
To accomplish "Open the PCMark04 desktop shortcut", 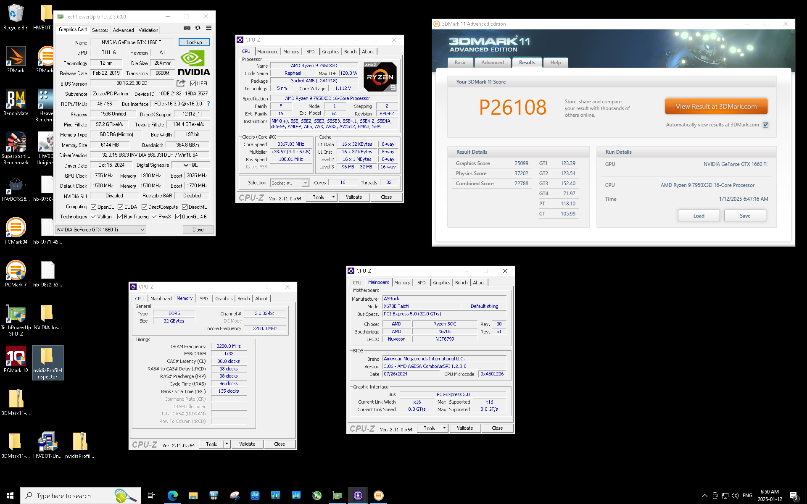I will [x=16, y=231].
